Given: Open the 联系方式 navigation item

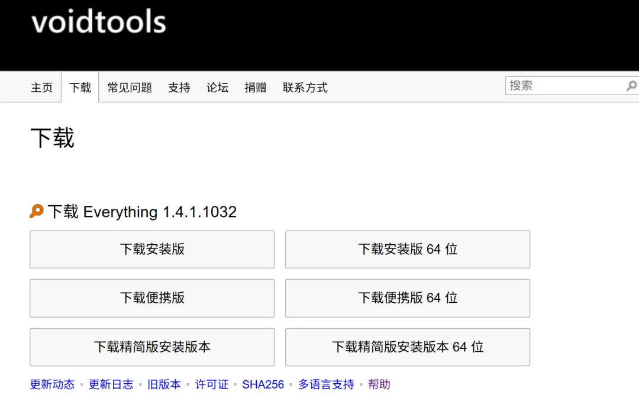Looking at the screenshot, I should (x=305, y=87).
